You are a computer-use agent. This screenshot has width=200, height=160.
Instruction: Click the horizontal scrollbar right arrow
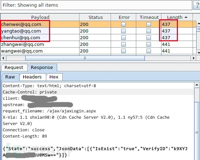(193, 58)
